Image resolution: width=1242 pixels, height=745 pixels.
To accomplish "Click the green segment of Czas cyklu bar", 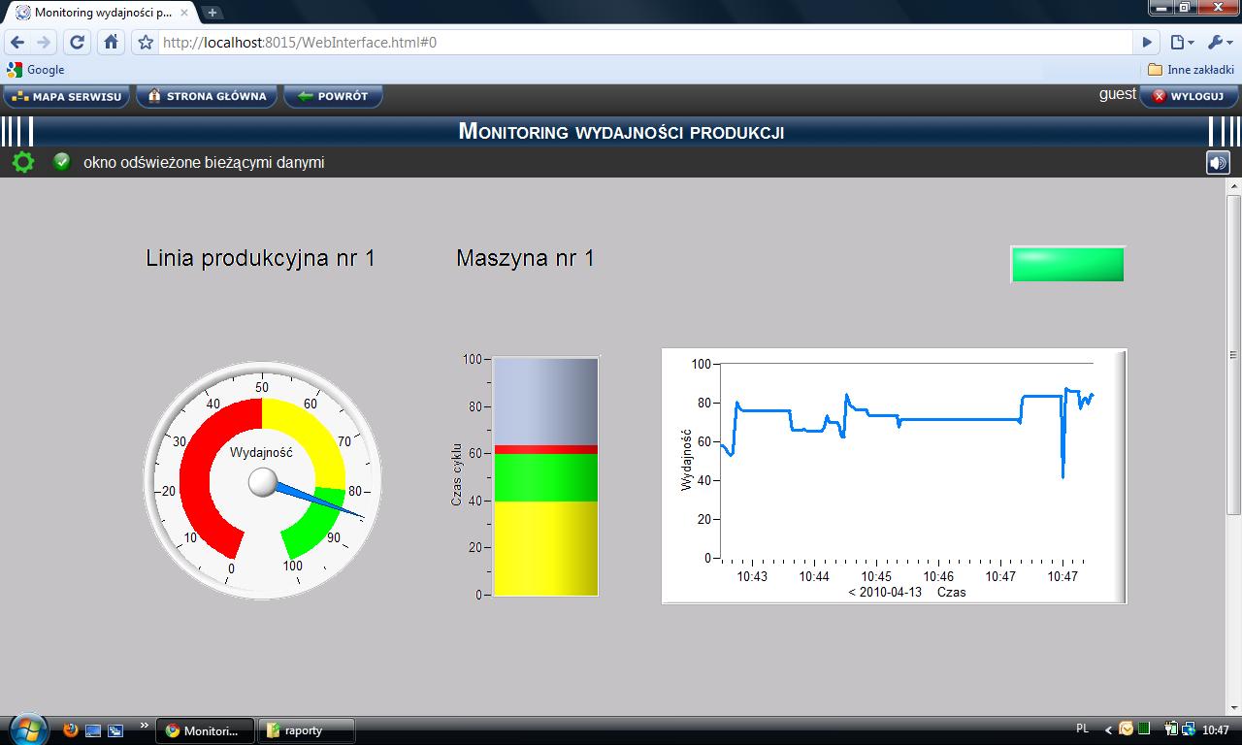I will 545,477.
